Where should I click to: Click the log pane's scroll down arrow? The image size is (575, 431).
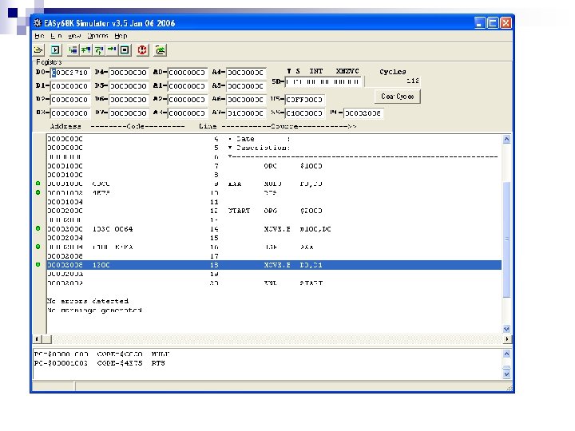[506, 374]
